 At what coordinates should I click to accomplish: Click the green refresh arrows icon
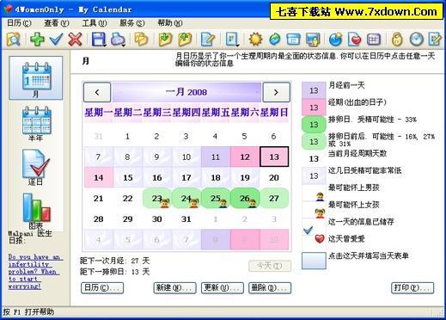pos(275,40)
